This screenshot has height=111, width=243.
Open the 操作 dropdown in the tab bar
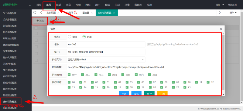233,13
